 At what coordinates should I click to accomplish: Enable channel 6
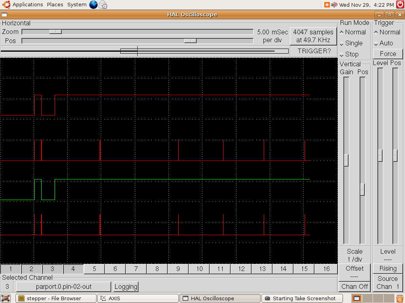point(115,269)
